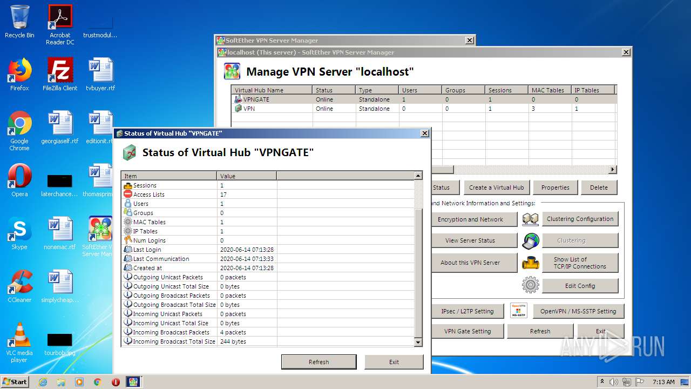The image size is (691, 389).
Task: Open tvbuyer.rtf desktop file
Action: (x=100, y=75)
